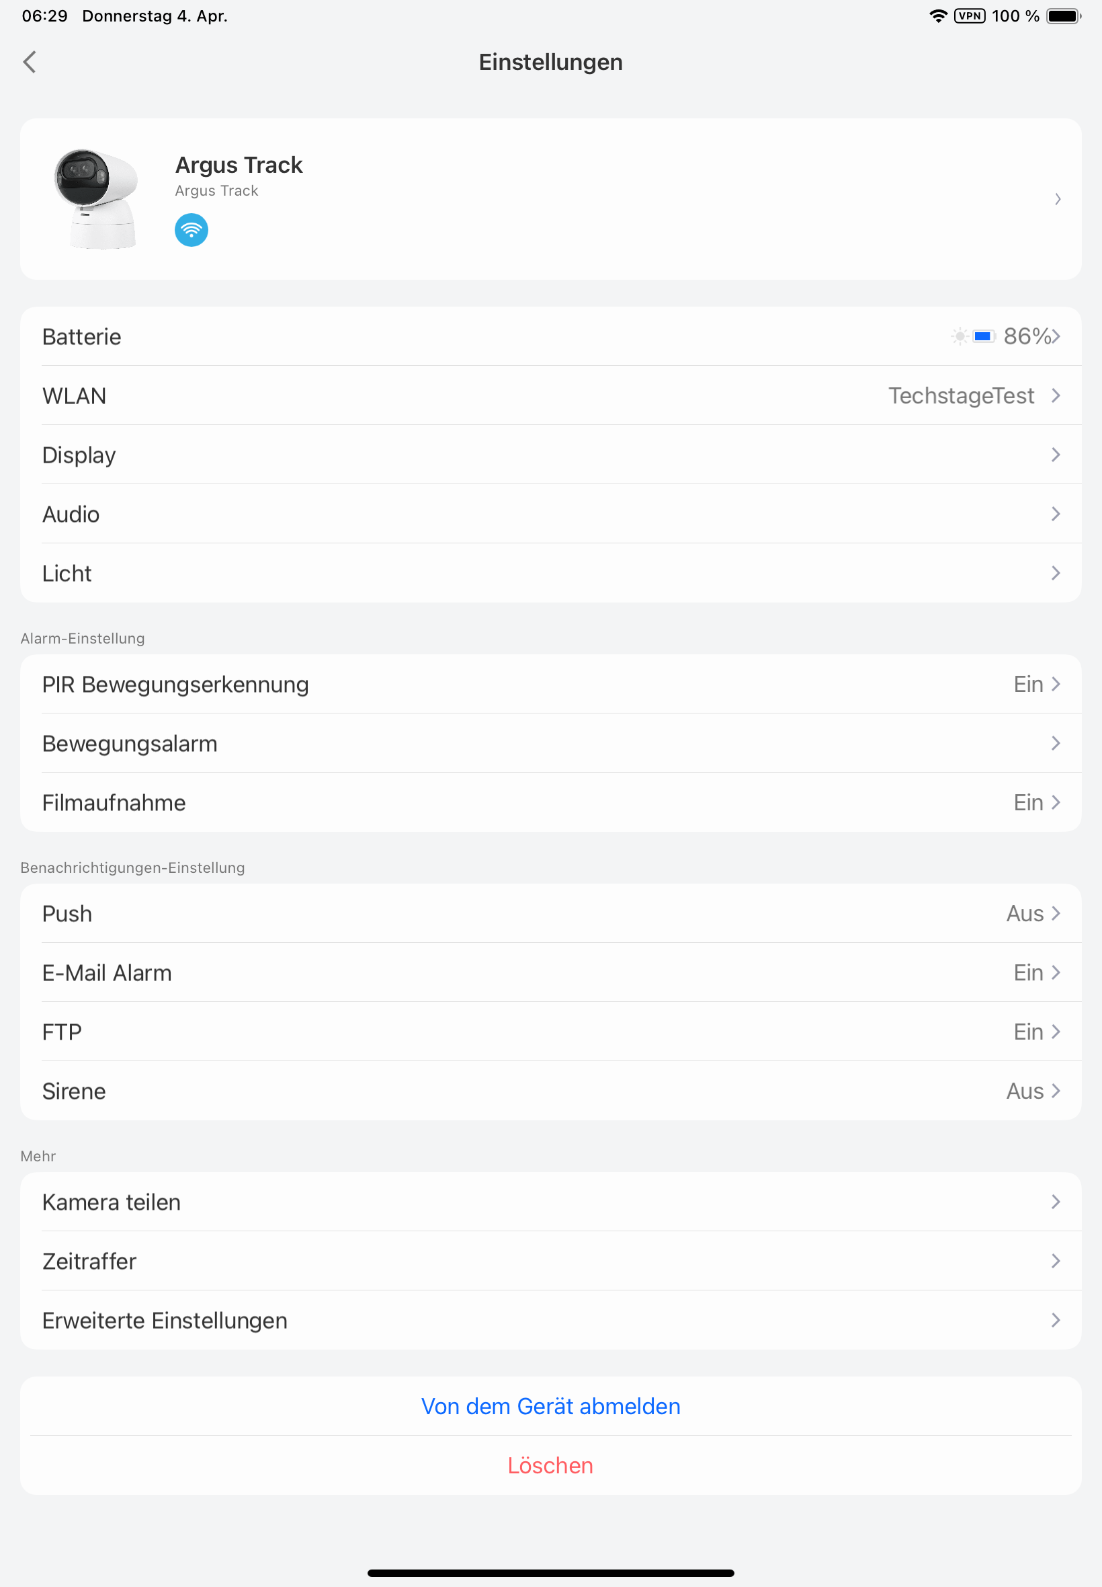Tap Von dem Gerät abmelden
Image resolution: width=1102 pixels, height=1587 pixels.
[550, 1406]
